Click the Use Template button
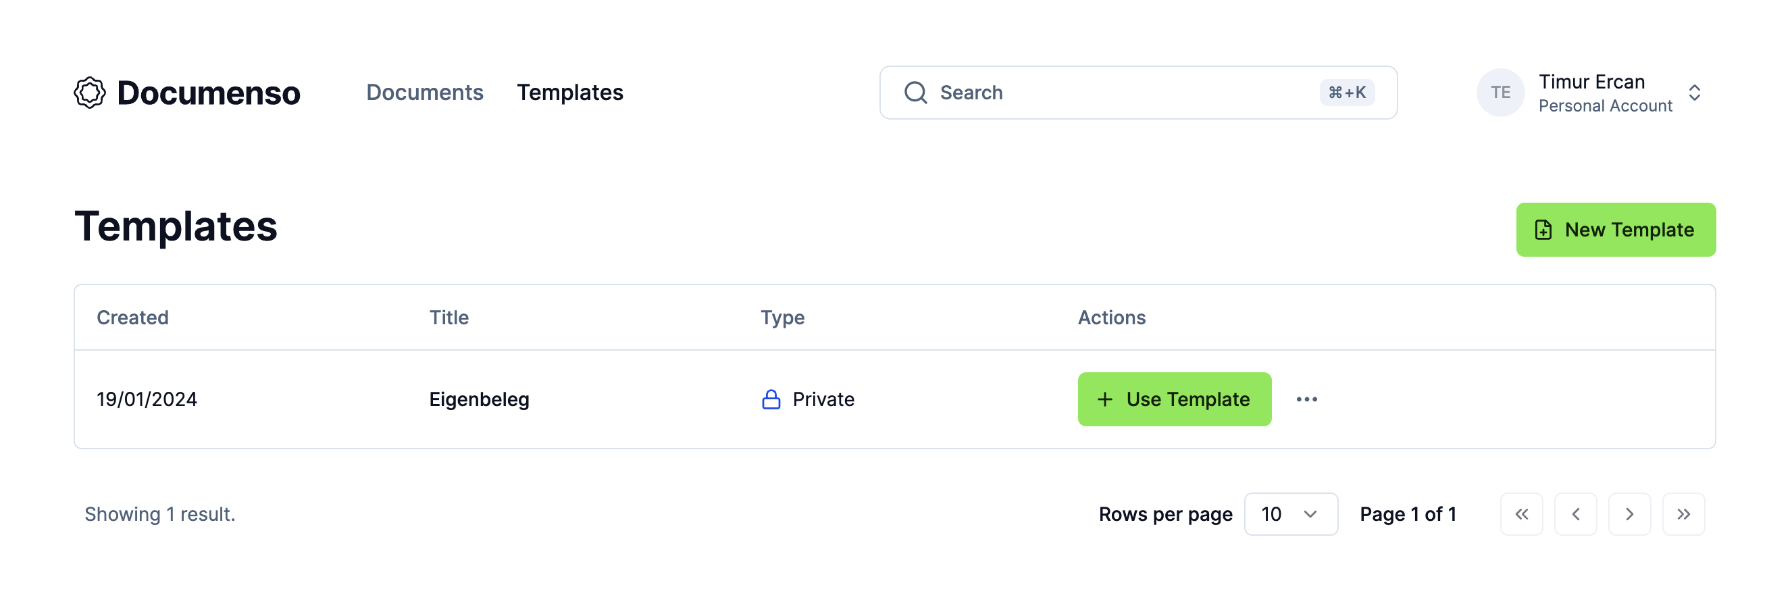 [1174, 399]
